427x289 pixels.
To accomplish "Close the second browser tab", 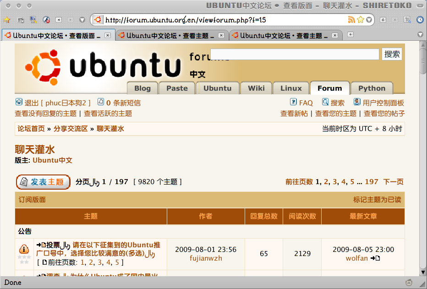I will click(x=221, y=35).
